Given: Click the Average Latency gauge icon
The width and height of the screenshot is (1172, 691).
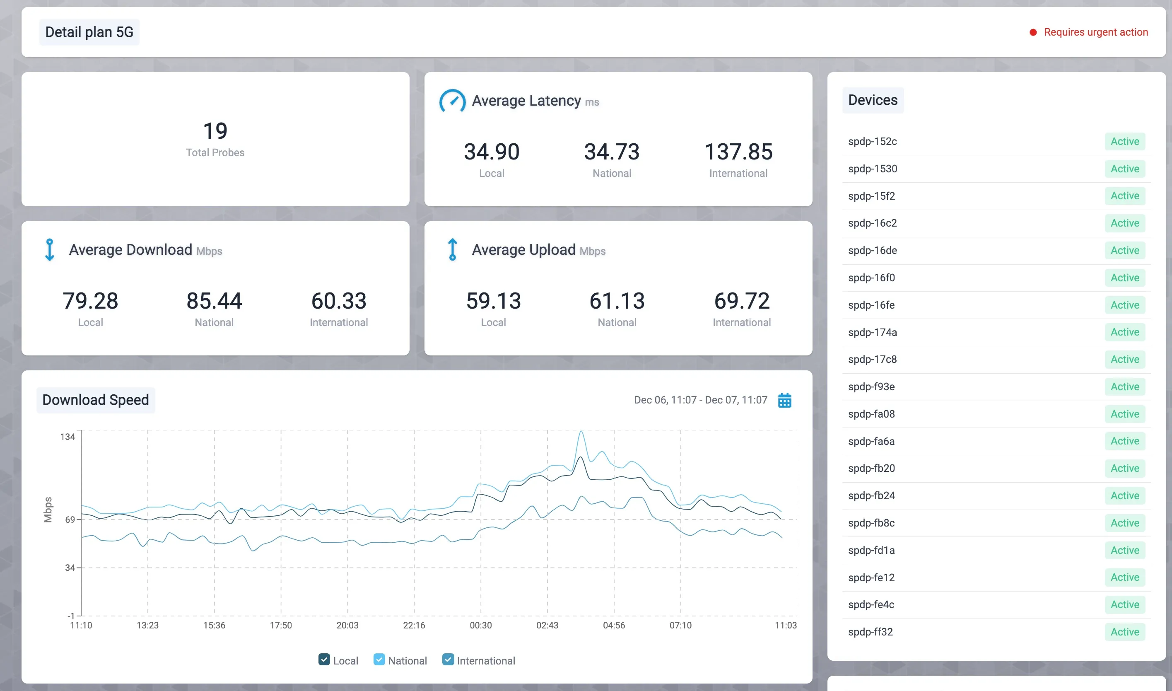Looking at the screenshot, I should click(x=452, y=101).
